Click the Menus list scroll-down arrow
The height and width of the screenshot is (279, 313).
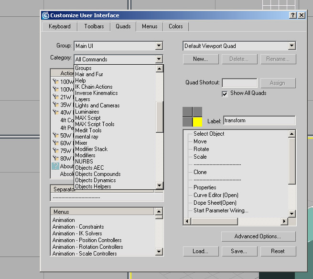point(159,251)
